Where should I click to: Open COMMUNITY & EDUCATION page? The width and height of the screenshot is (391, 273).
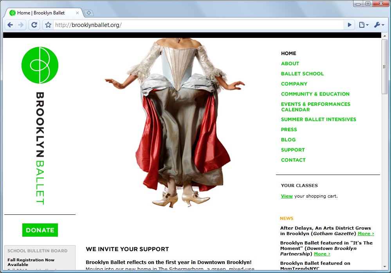(315, 94)
